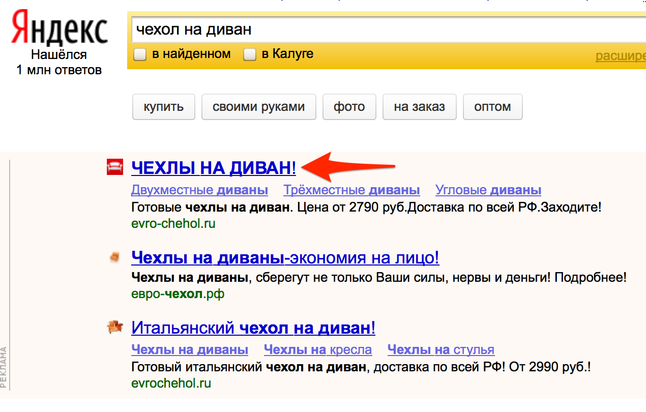Viewport: 646px width, 412px height.
Task: Click description 'Готовый итальянский чехол на диван'
Action: pyautogui.click(x=249, y=367)
